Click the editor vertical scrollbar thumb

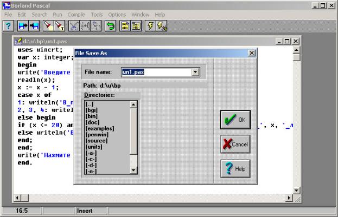tap(297, 57)
